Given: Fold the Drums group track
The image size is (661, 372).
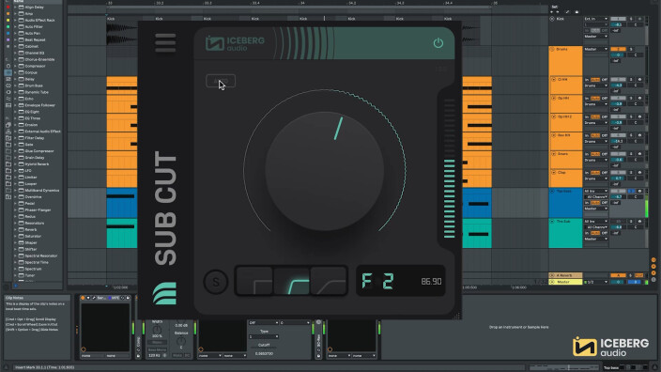Looking at the screenshot, I should point(552,50).
